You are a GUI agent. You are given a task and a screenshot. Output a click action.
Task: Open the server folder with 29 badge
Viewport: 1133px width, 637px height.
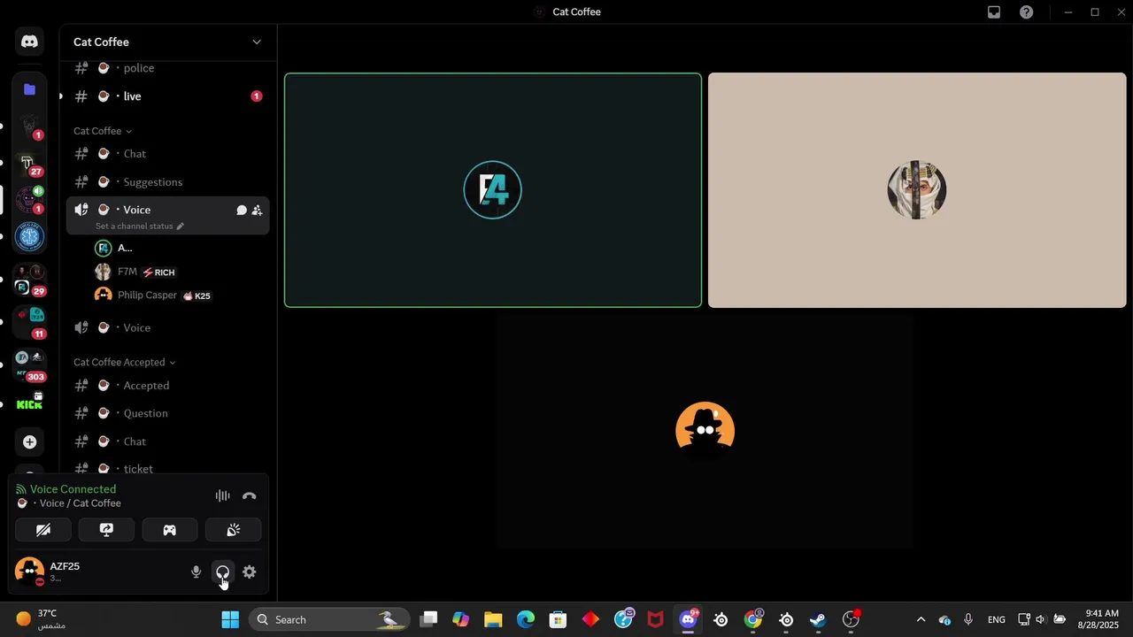pos(29,280)
